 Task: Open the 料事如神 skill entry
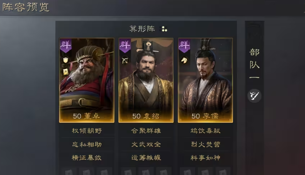pyautogui.click(x=205, y=158)
